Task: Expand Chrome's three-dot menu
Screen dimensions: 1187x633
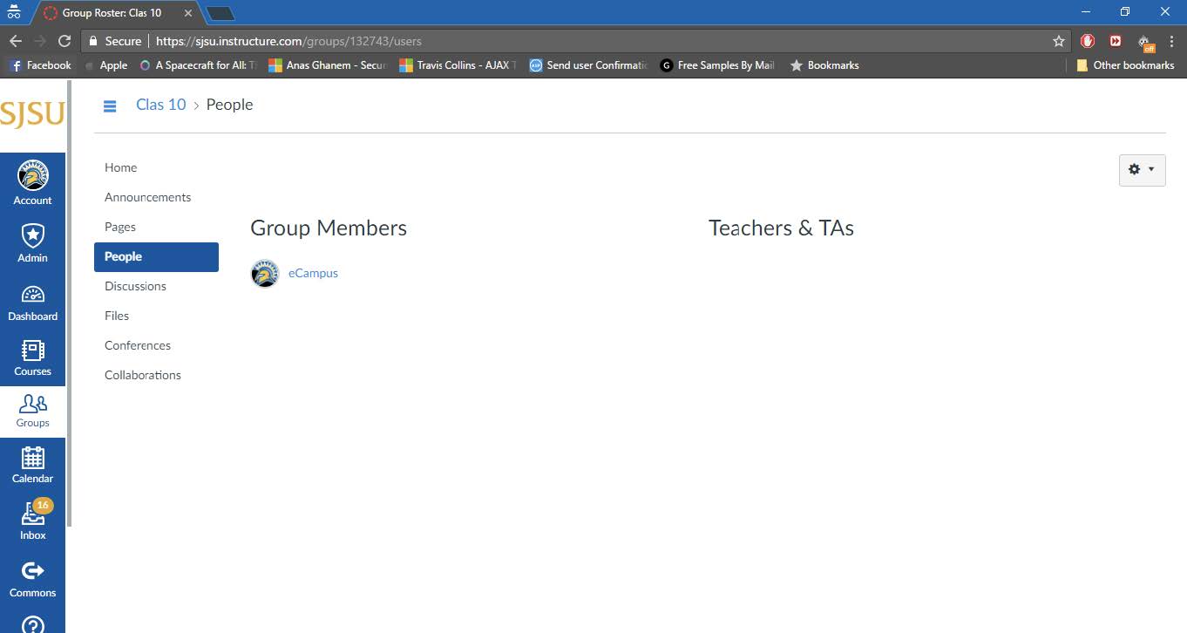Action: tap(1170, 40)
